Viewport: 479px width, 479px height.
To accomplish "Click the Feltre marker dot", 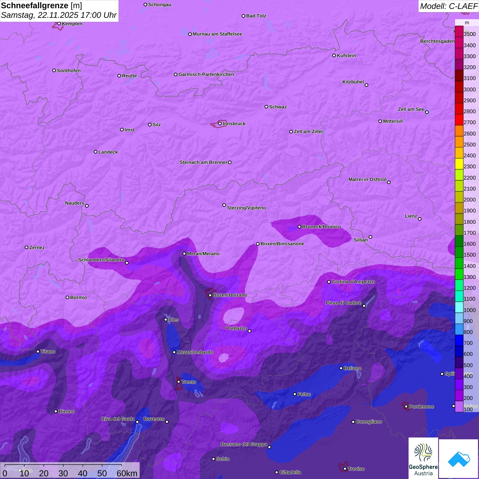I will point(295,394).
